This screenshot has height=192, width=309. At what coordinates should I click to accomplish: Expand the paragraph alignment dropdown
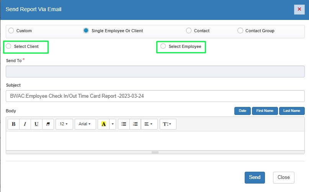(149, 124)
